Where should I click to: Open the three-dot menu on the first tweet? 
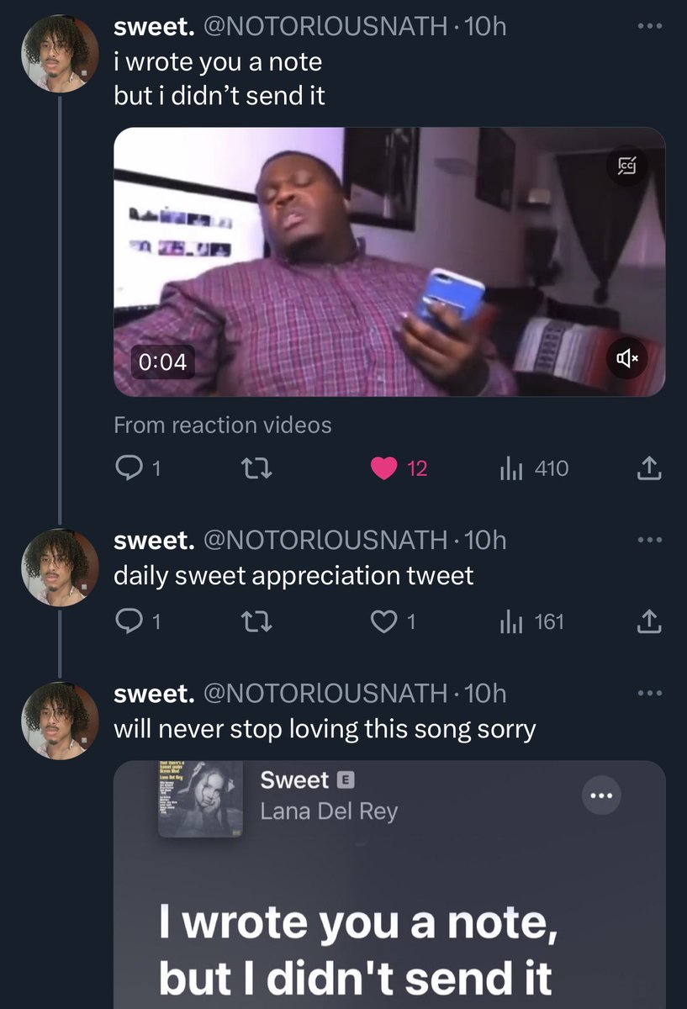649,26
